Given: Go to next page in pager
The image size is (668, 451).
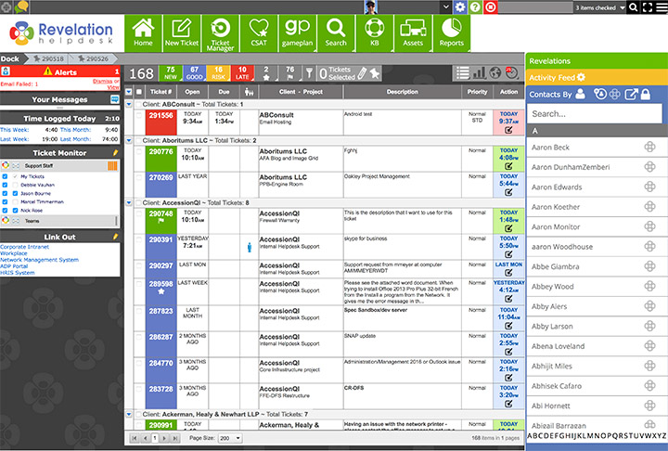Looking at the screenshot, I should [164, 438].
